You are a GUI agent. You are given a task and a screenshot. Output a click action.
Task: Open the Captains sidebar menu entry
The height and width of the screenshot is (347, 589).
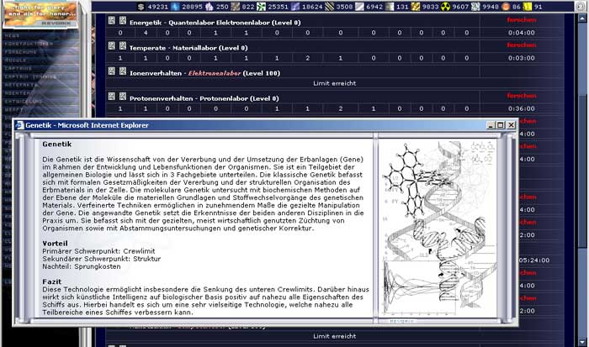tap(17, 66)
